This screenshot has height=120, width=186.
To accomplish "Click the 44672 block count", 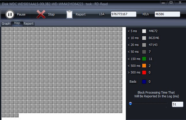I will 153,31.
